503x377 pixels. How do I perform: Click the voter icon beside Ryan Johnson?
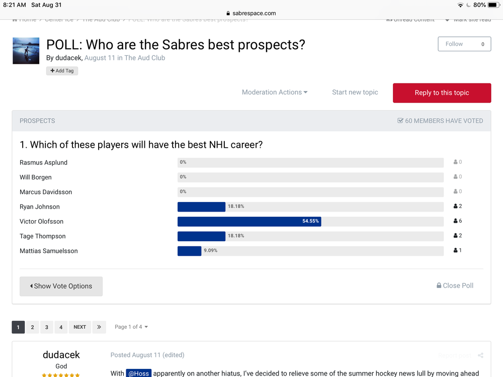coord(455,206)
